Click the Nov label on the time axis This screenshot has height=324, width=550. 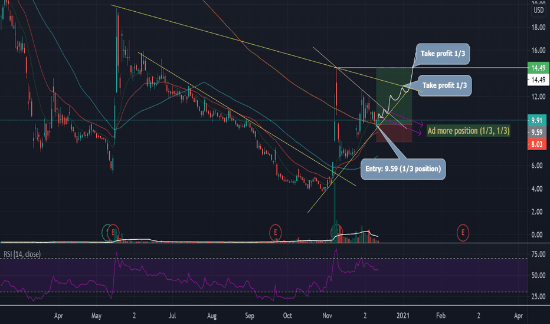coord(328,316)
